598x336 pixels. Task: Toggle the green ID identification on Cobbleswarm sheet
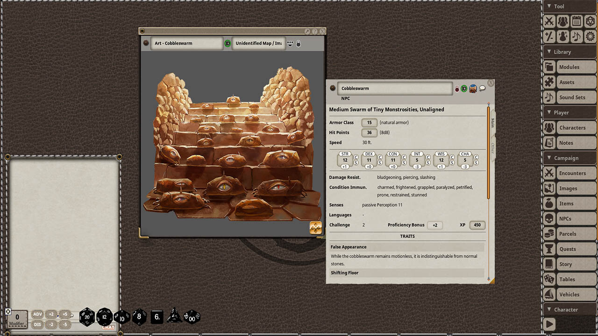point(464,89)
